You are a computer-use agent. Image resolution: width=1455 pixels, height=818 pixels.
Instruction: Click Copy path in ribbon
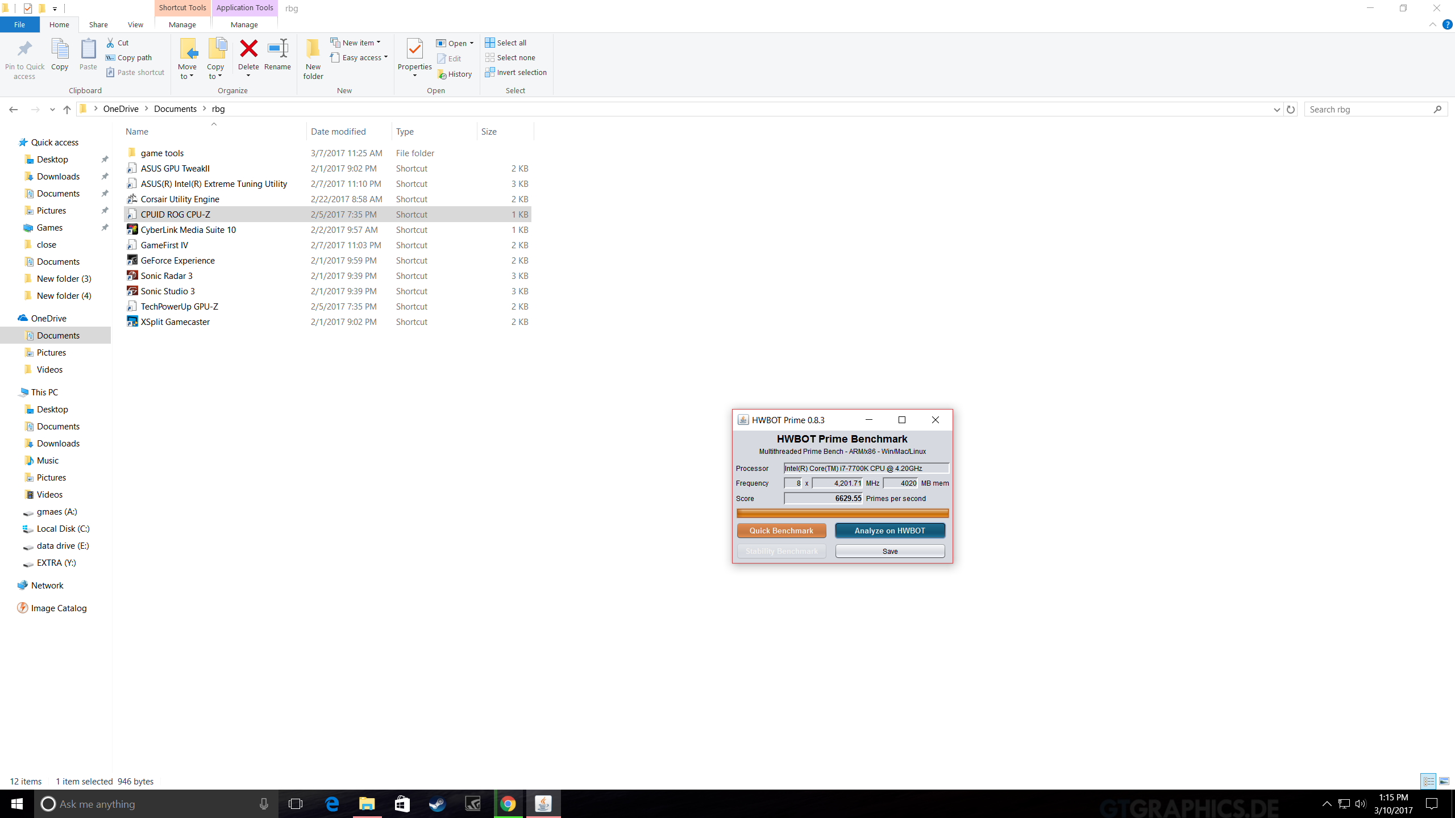pyautogui.click(x=128, y=57)
